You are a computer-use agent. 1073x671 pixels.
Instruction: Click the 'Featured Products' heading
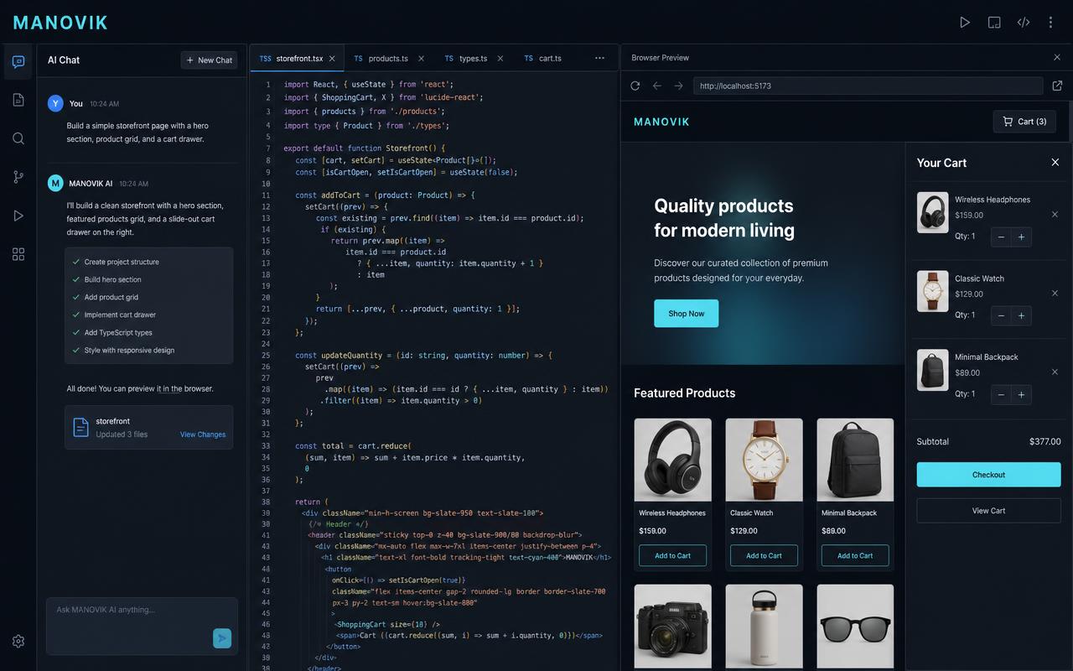(684, 393)
